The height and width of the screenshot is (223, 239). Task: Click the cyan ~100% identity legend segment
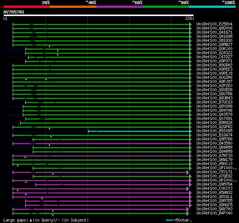click(212, 7)
